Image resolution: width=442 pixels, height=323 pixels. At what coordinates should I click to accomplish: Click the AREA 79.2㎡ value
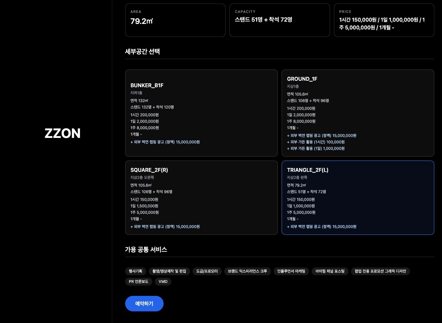pos(142,21)
